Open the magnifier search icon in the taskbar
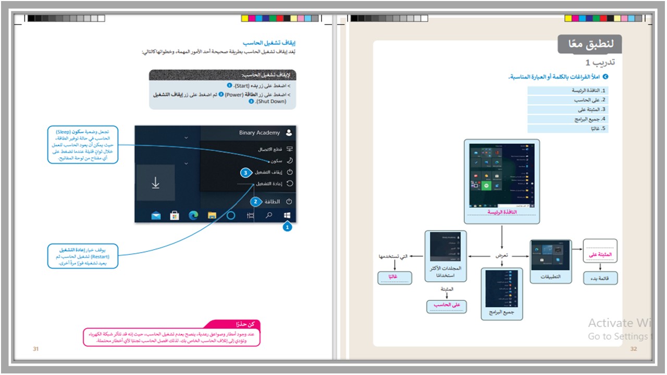Viewport: 667px width, 375px height. point(269,215)
